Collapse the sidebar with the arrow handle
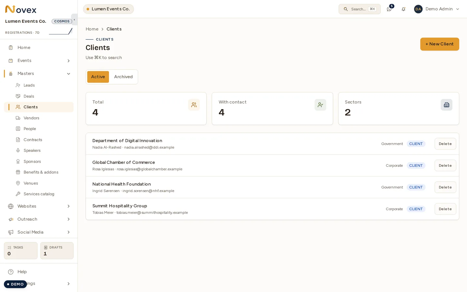The width and height of the screenshot is (467, 292). [x=74, y=19]
